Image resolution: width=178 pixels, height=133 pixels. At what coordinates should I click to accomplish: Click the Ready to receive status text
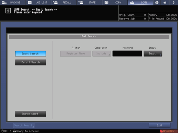coord(28,131)
